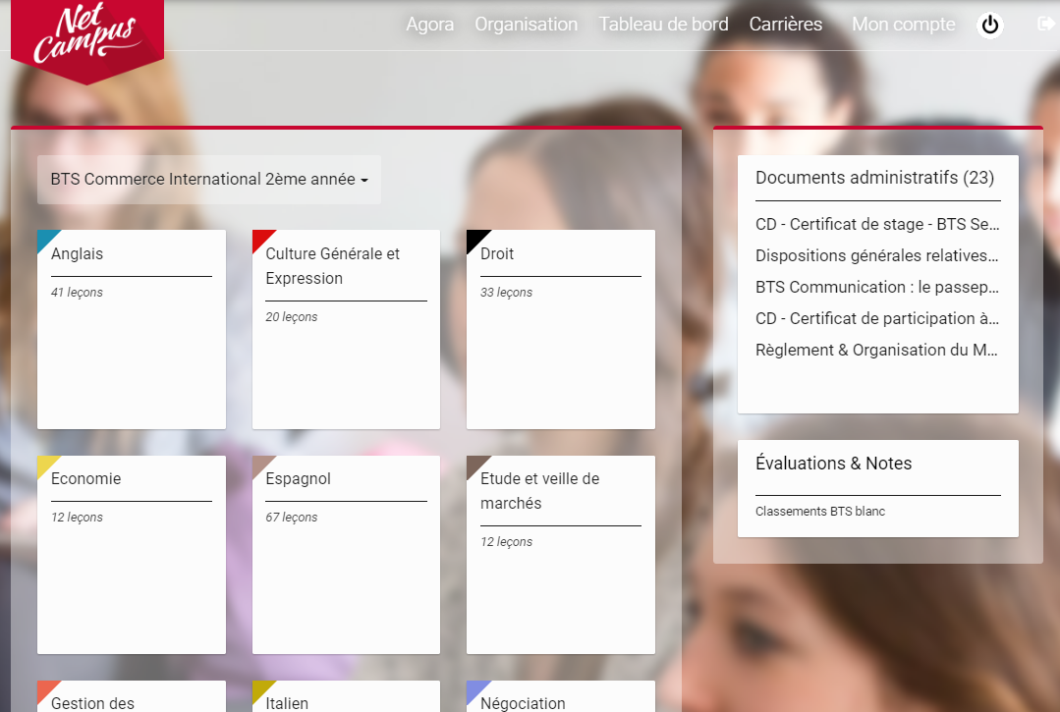This screenshot has width=1060, height=712.
Task: Open the Carrières menu
Action: point(786,25)
